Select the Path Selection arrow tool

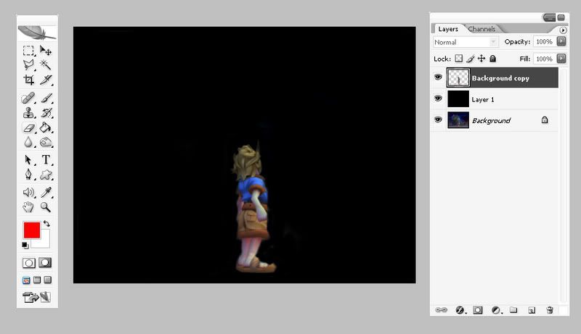tap(28, 160)
